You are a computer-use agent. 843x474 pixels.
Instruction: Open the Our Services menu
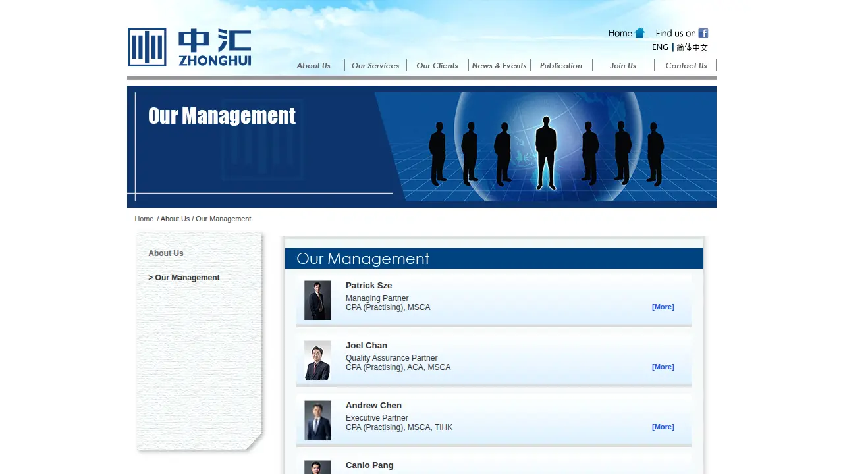coord(375,65)
